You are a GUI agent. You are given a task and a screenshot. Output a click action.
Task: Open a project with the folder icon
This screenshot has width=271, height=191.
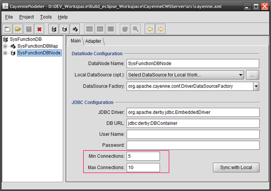click(x=18, y=29)
